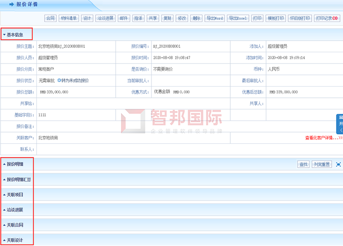The width and height of the screenshot is (343, 246).
Task: Expand the 报价明细 section
Action: [13, 164]
